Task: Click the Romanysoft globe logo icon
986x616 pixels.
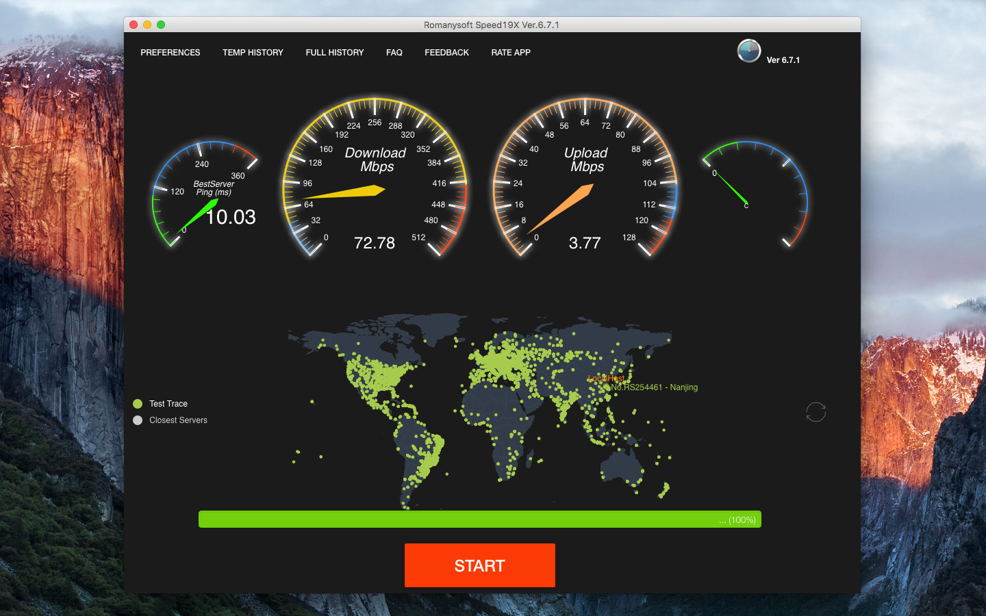Action: click(749, 51)
